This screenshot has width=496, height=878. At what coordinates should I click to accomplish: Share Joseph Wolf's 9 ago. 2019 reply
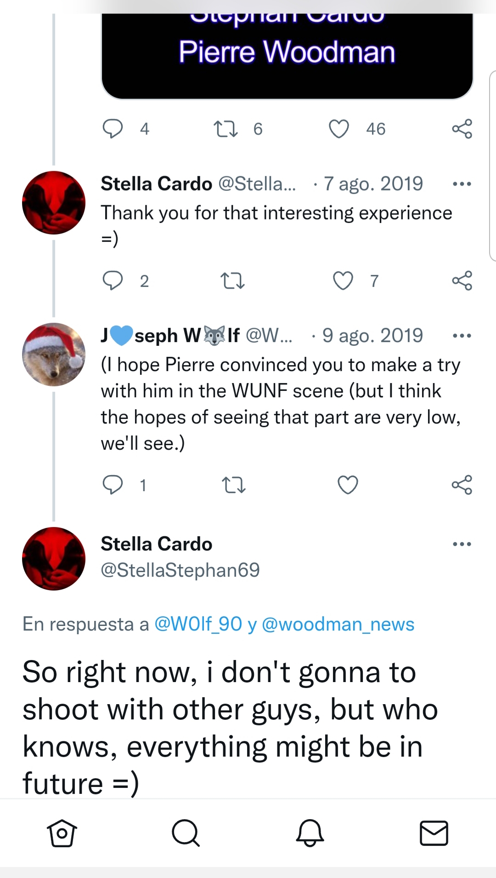click(x=462, y=485)
